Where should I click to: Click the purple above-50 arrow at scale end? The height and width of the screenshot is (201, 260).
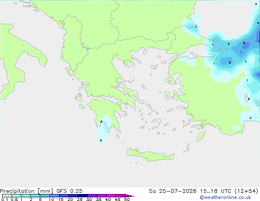coord(130,196)
